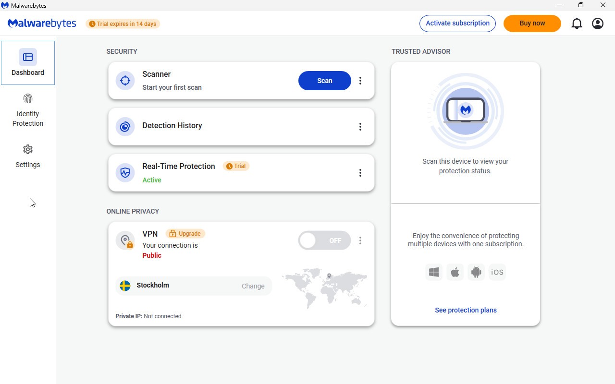
Task: Open the Settings section in sidebar
Action: (28, 156)
